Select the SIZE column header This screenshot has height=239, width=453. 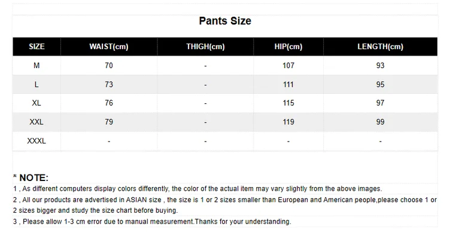[x=37, y=47]
